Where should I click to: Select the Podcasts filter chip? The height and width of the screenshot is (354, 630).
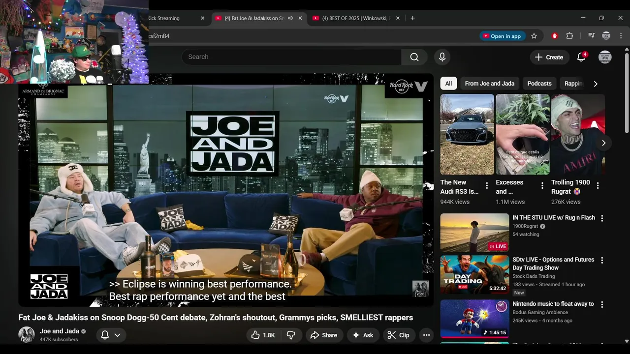pyautogui.click(x=539, y=84)
